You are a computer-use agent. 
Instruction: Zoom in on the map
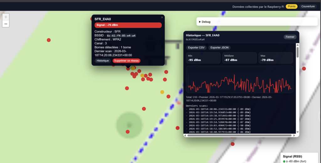(x=6, y=17)
